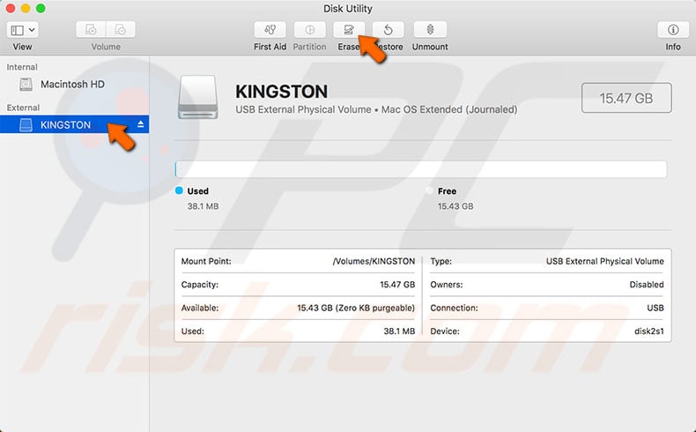Close the Disk Utility window
The width and height of the screenshot is (696, 432).
point(11,9)
